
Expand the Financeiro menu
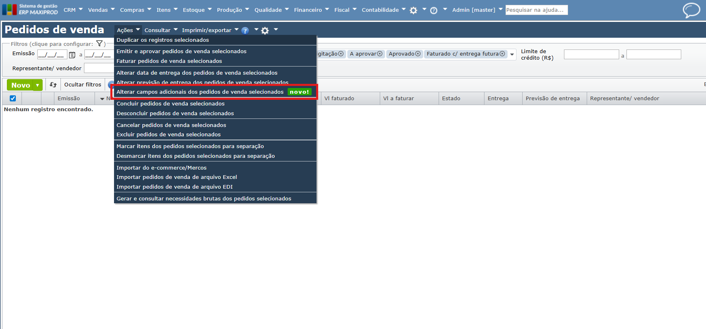(x=312, y=10)
